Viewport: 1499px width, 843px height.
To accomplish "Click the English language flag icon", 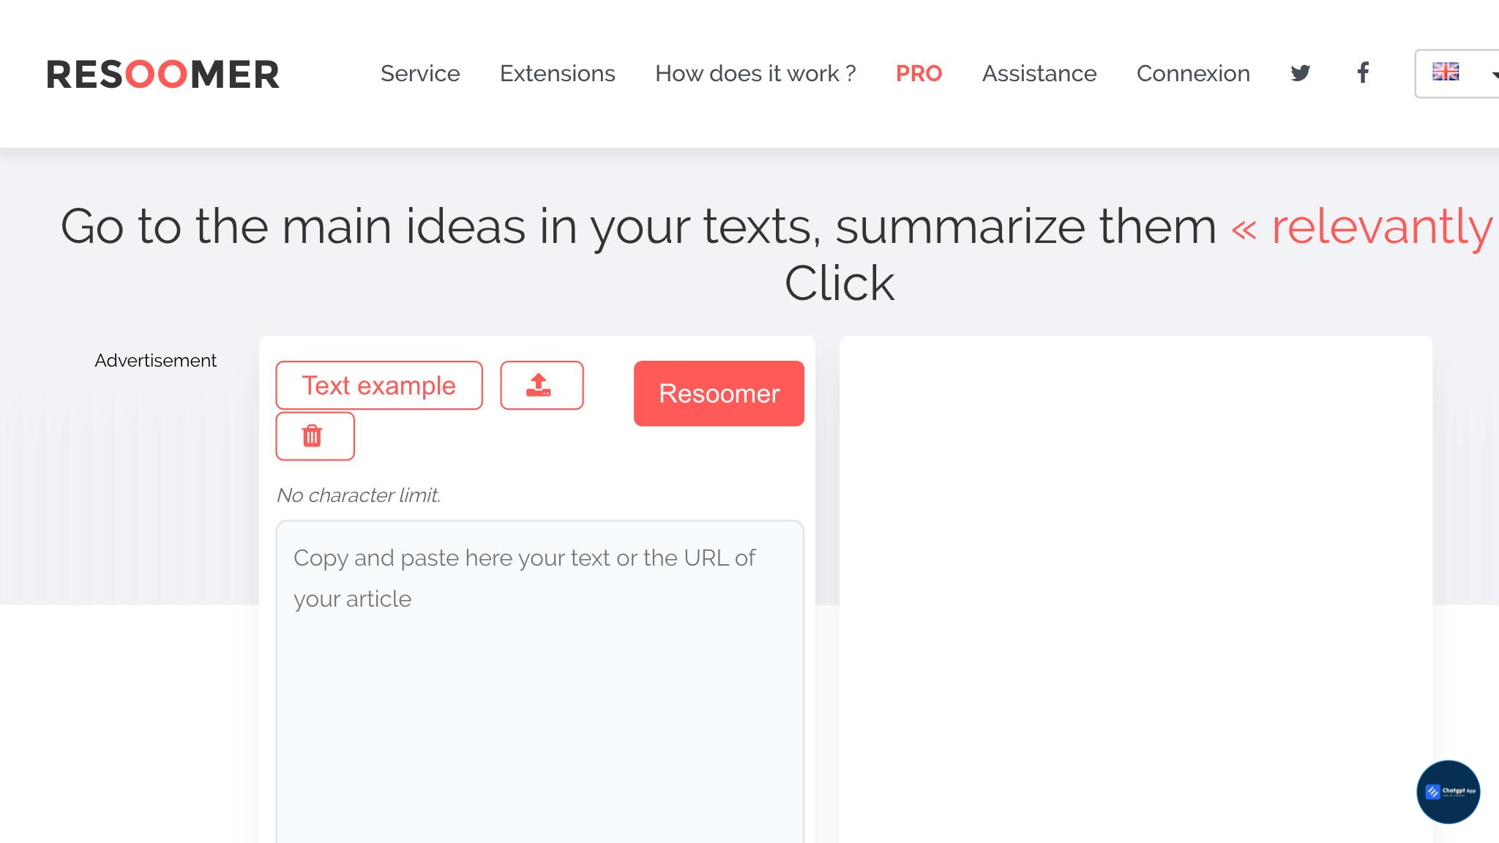I will (x=1446, y=72).
